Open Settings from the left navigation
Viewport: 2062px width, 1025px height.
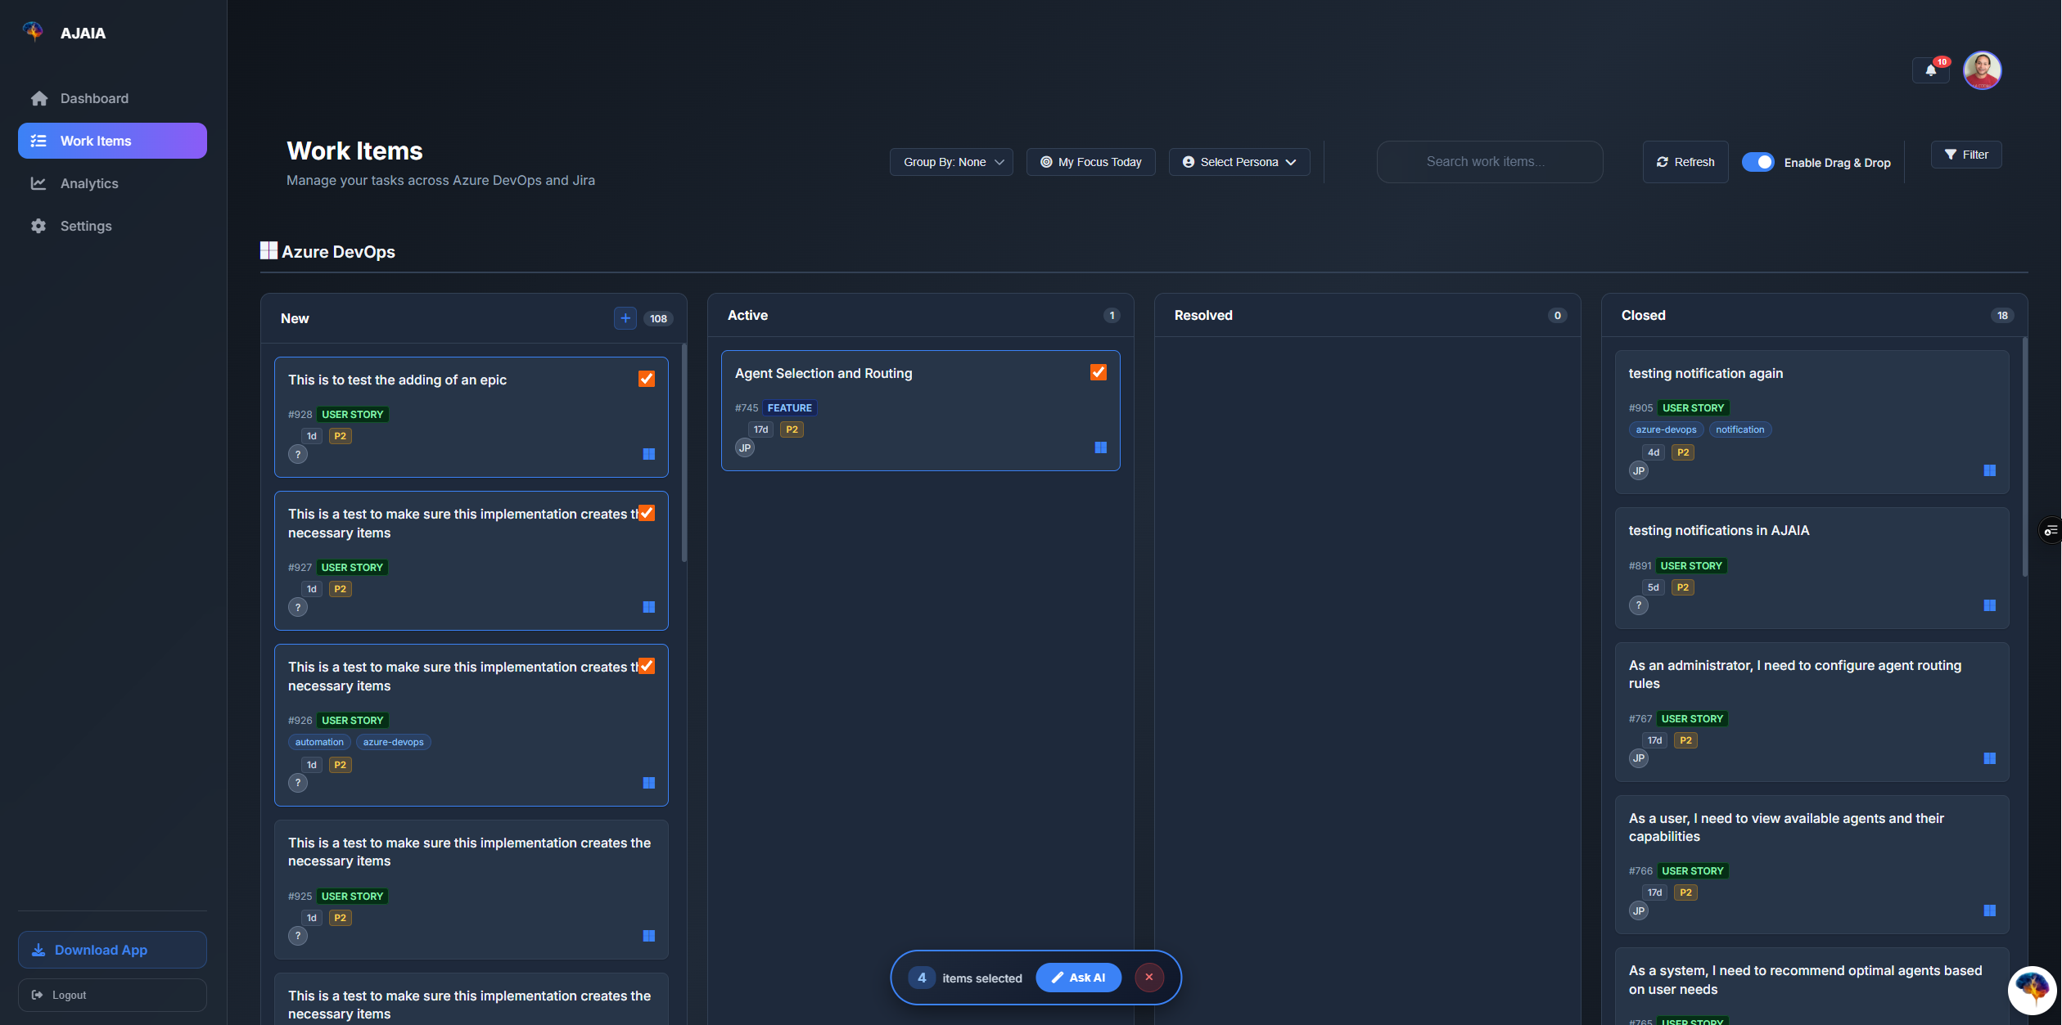(x=85, y=226)
